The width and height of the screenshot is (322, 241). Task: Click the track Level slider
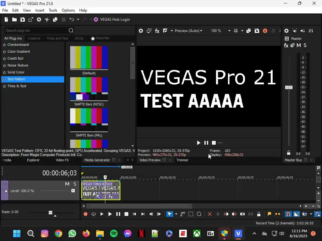73,191
